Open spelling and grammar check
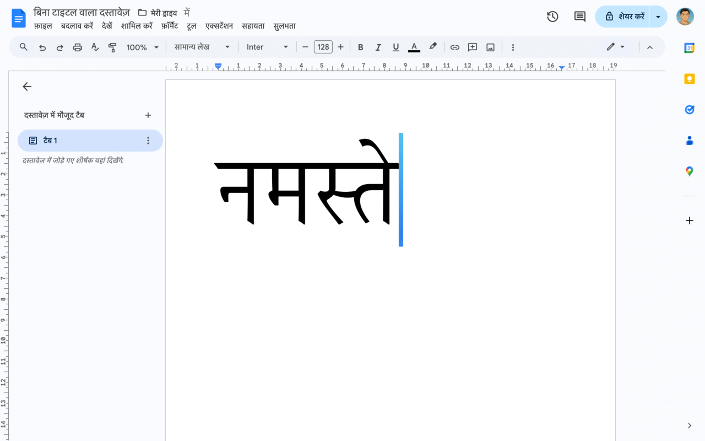The height and width of the screenshot is (441, 705). coord(95,47)
